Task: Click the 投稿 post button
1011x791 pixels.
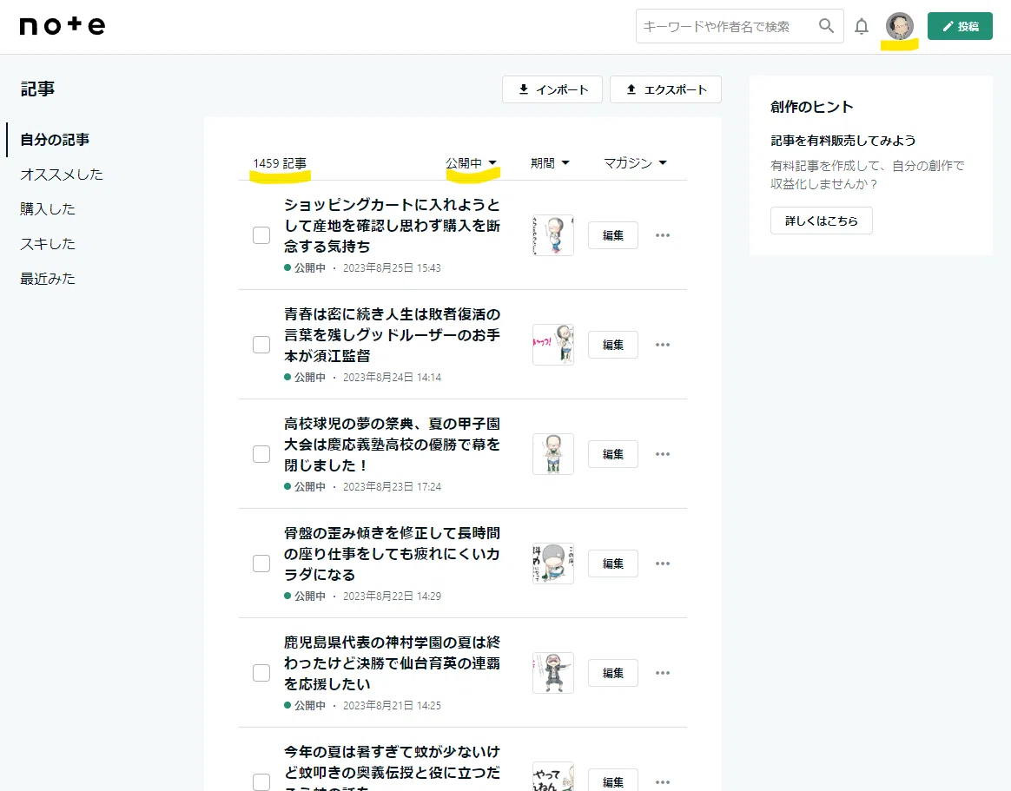Action: (960, 26)
